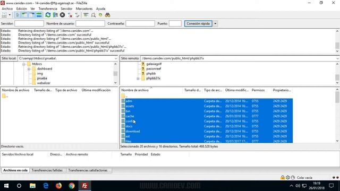340x191 pixels.
Task: Click the speed limits gear status icon
Action: (x=288, y=178)
